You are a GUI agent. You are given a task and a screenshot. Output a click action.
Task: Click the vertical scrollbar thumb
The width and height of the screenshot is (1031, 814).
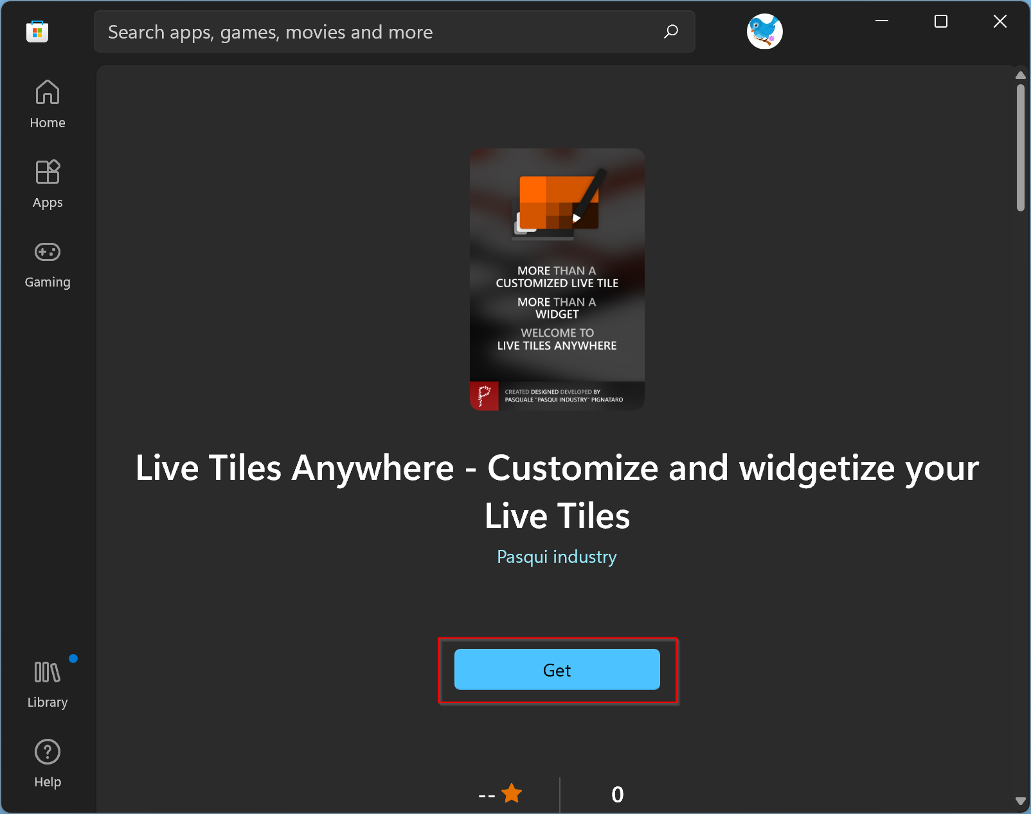point(1020,147)
